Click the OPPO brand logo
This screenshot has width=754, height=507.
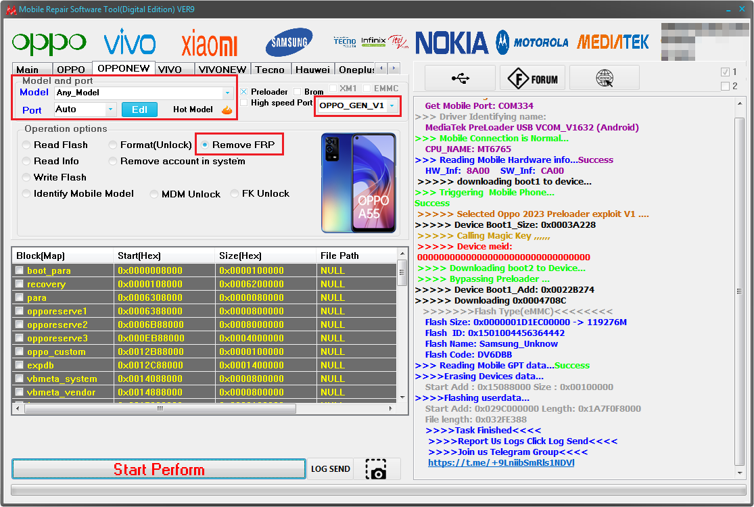(x=49, y=43)
